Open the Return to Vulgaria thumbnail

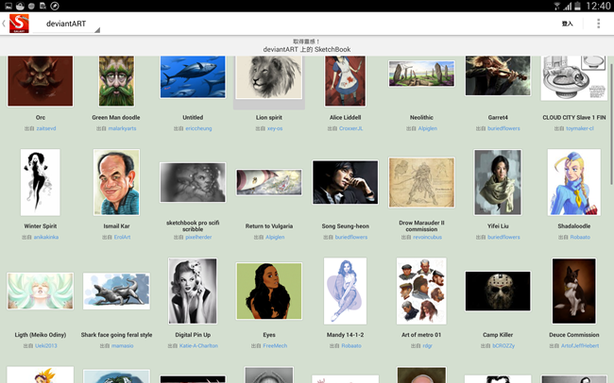269,182
